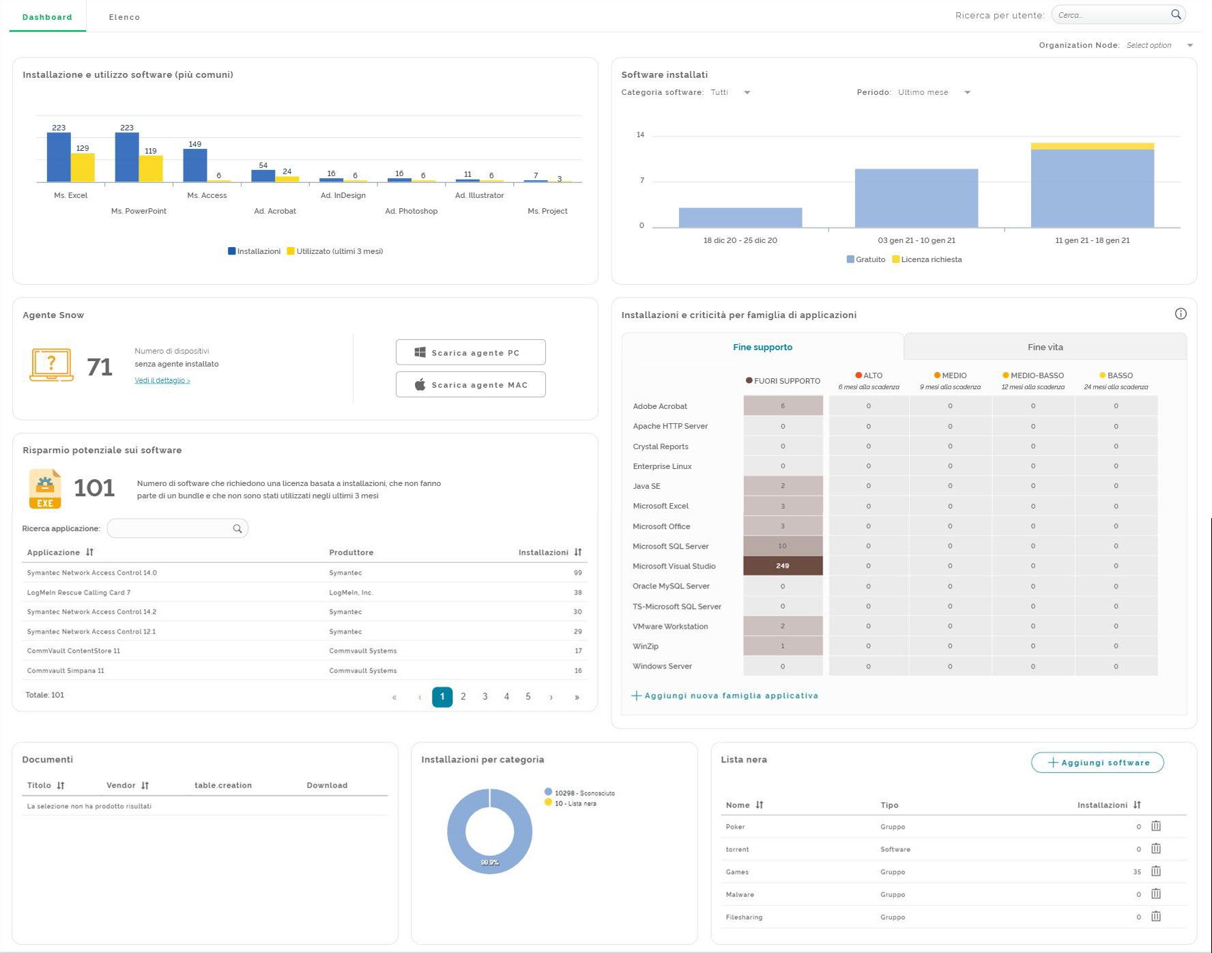Open Vedi il dettaglio link

162,380
